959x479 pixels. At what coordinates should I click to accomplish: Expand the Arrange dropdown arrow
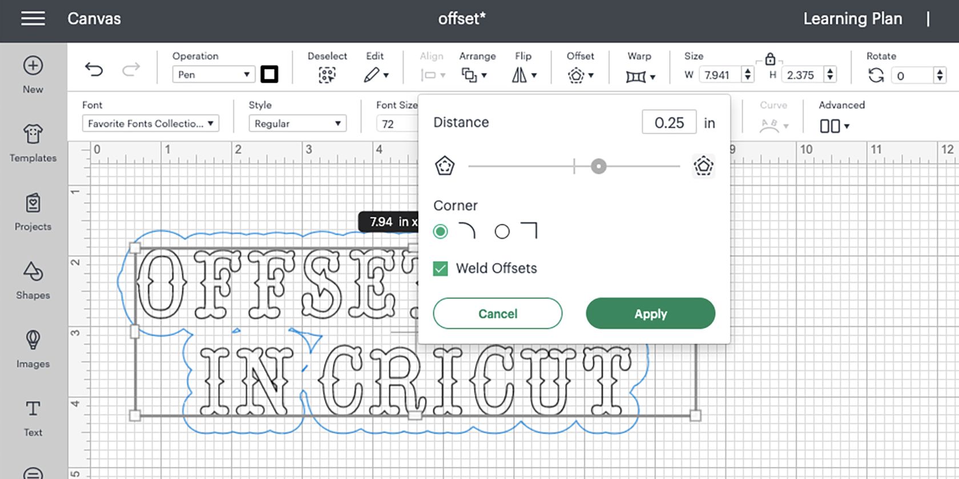[x=484, y=75]
